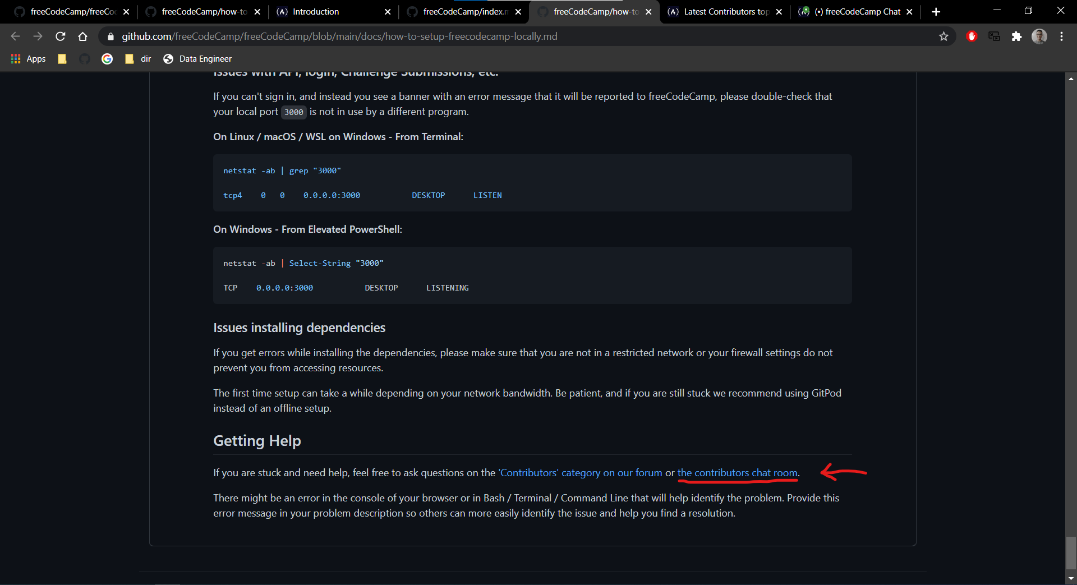Click the LISTENING text in PowerShell output
The height and width of the screenshot is (585, 1077).
pyautogui.click(x=447, y=288)
